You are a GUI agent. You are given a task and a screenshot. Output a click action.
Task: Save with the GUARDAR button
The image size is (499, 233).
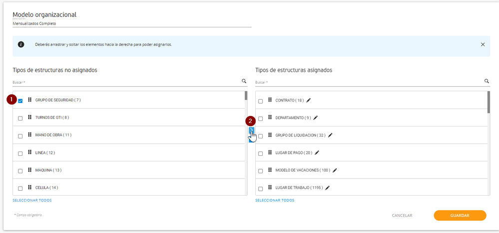click(x=460, y=215)
